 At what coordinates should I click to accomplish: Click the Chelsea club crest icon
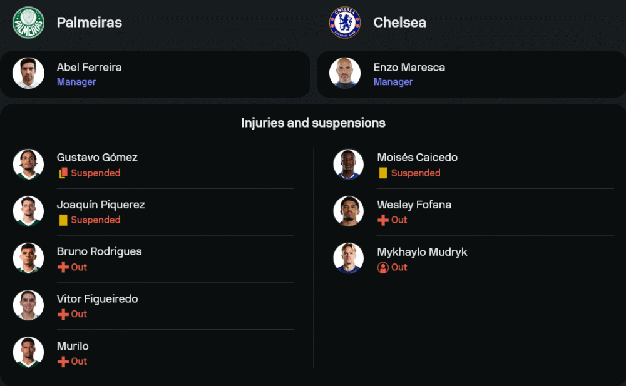pyautogui.click(x=345, y=23)
